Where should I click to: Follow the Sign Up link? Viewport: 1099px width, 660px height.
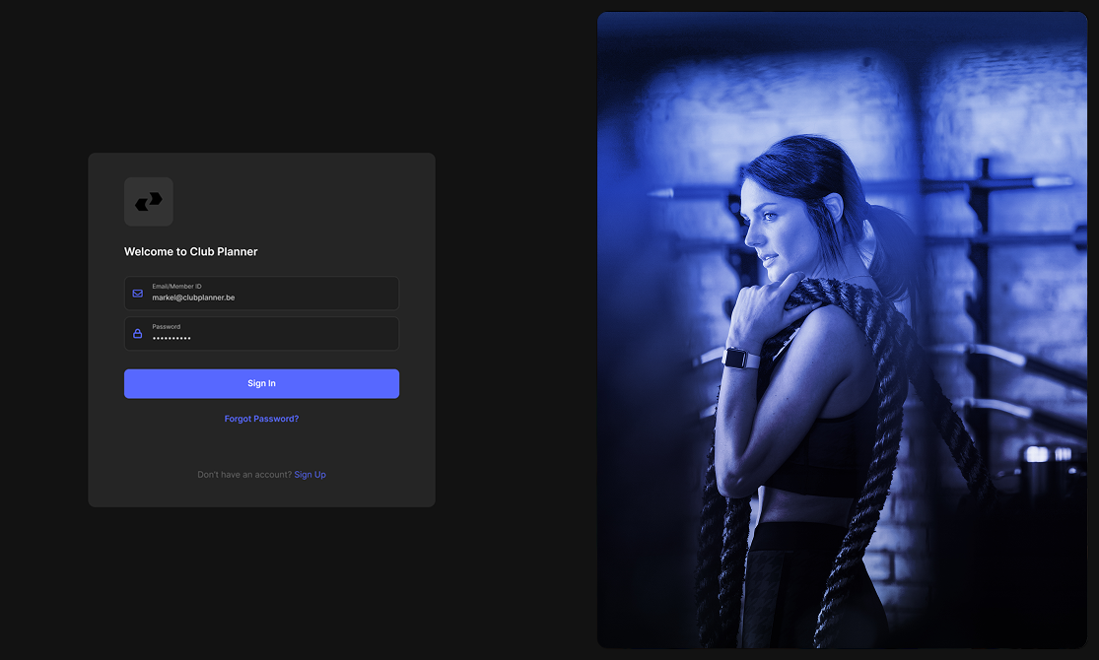[x=309, y=475]
